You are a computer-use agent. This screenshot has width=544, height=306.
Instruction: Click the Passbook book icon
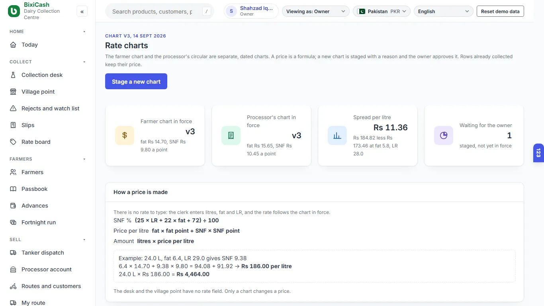pyautogui.click(x=13, y=189)
